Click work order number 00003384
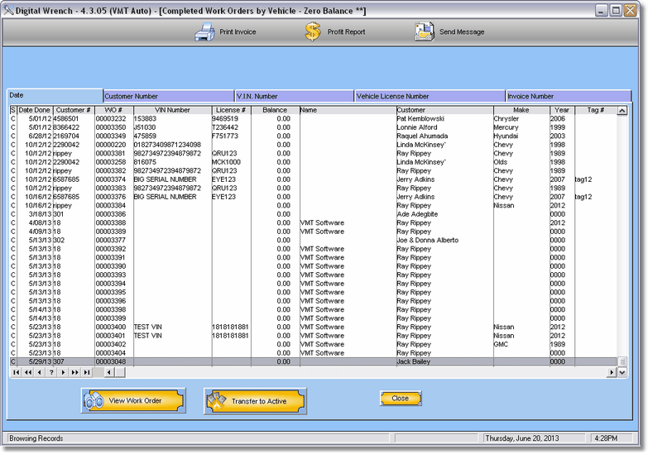The width and height of the screenshot is (648, 454). (x=111, y=205)
